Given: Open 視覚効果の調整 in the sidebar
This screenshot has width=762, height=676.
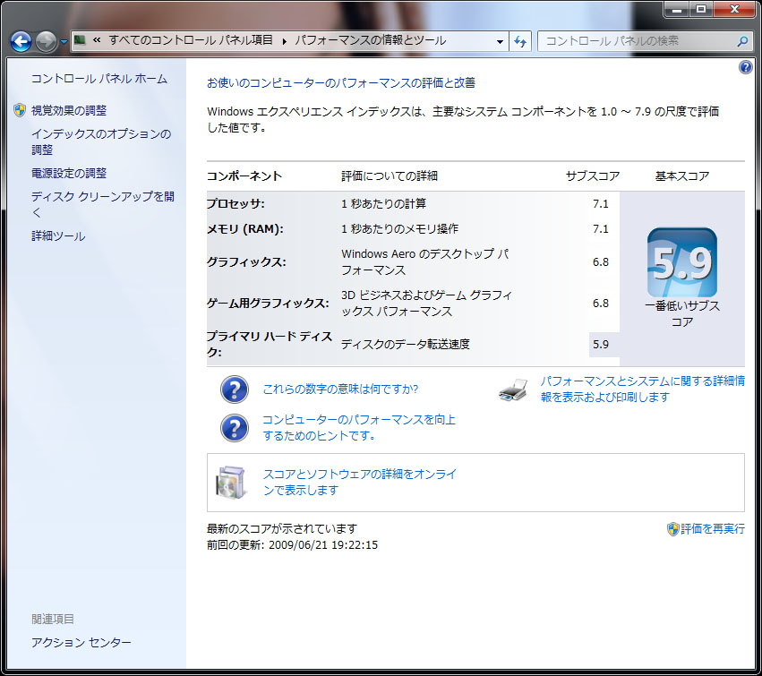Looking at the screenshot, I should pyautogui.click(x=69, y=110).
